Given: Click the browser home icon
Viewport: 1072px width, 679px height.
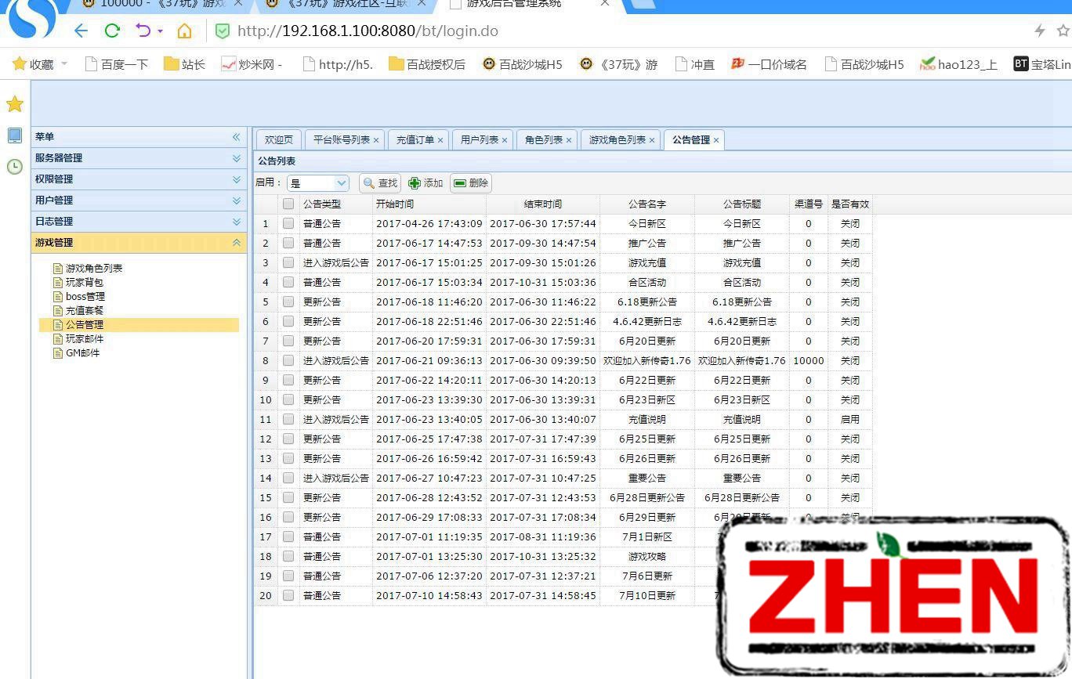Looking at the screenshot, I should click(x=184, y=31).
